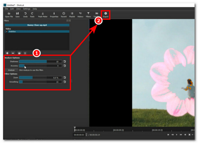Click the current timecode input field
The image size is (198, 143).
78,135
